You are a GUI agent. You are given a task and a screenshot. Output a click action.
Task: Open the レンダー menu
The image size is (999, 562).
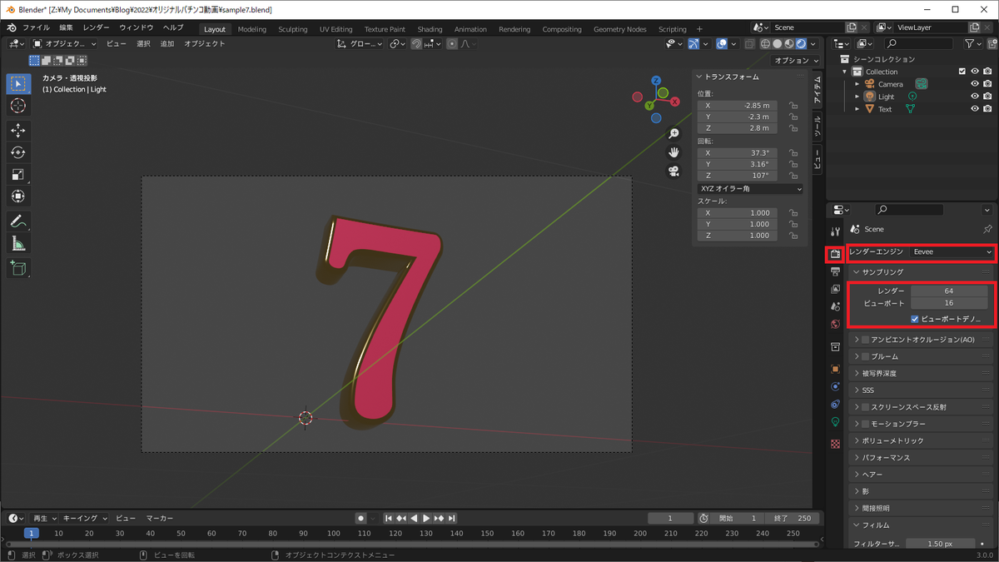coord(96,27)
